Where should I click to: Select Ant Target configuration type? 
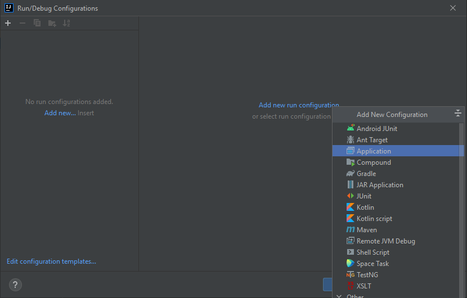[x=396, y=139]
